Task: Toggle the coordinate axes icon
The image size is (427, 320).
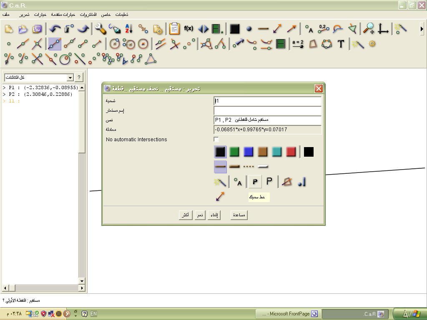Action: point(383,28)
